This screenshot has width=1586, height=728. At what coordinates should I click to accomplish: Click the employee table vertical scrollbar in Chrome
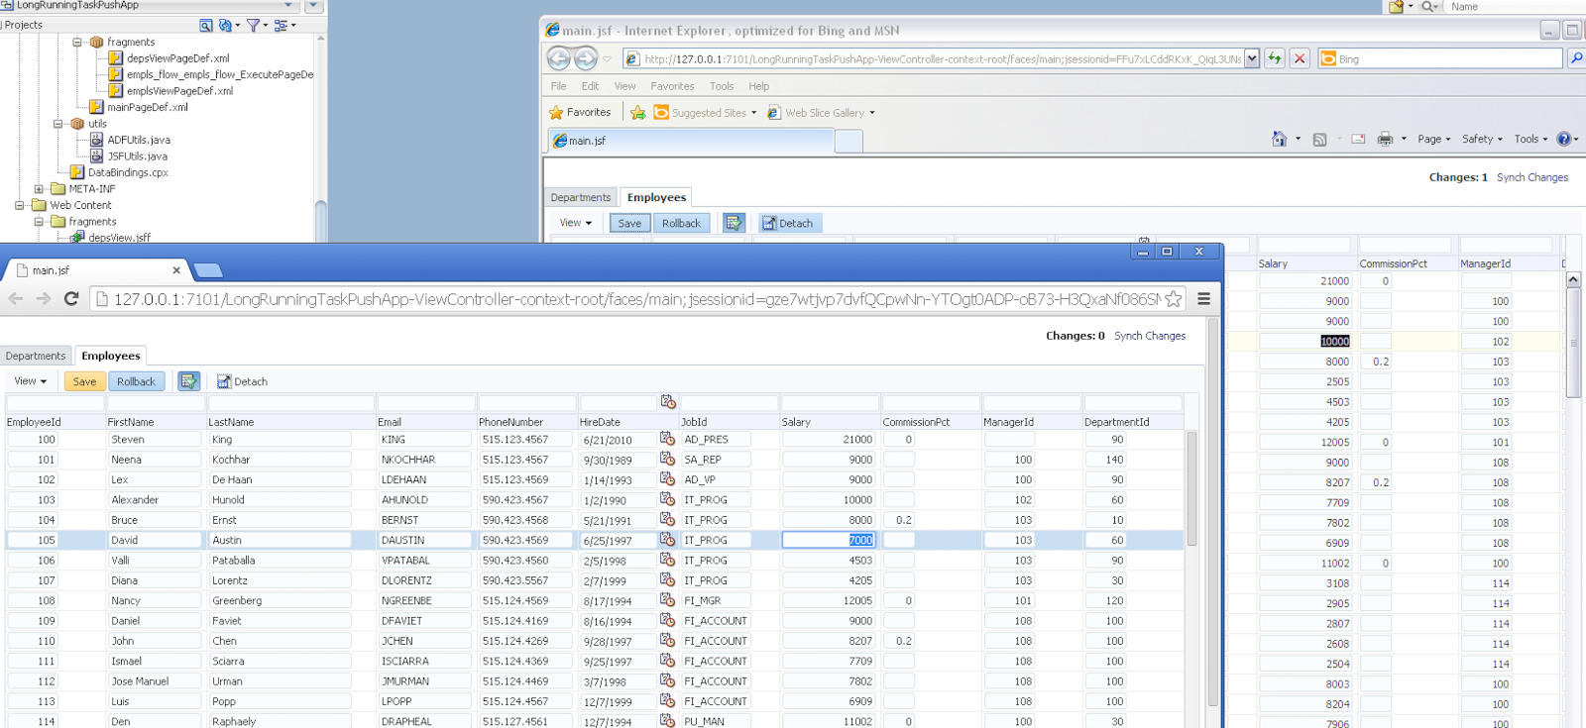[x=1191, y=488]
